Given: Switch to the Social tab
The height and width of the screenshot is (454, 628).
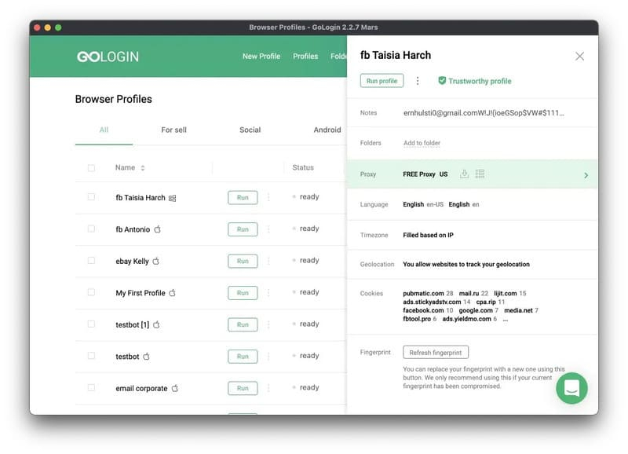Looking at the screenshot, I should 250,130.
